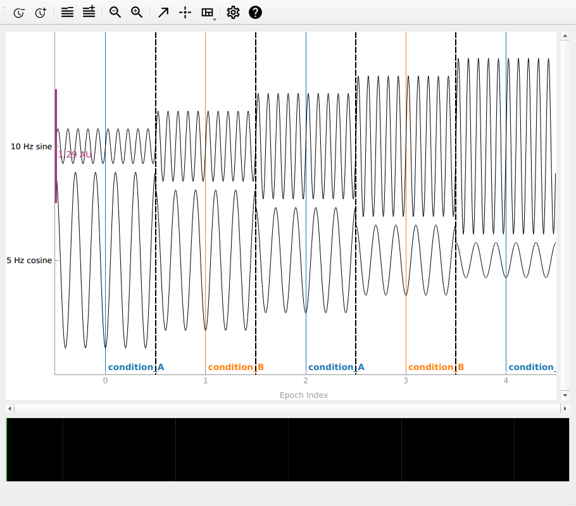Image resolution: width=576 pixels, height=506 pixels.
Task: Click the decrease time duration icon
Action: 19,13
